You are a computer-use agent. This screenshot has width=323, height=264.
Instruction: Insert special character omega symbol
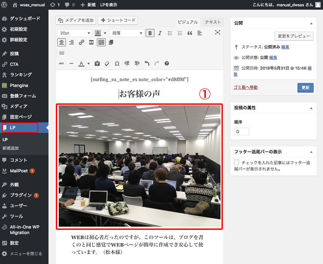coord(117,63)
